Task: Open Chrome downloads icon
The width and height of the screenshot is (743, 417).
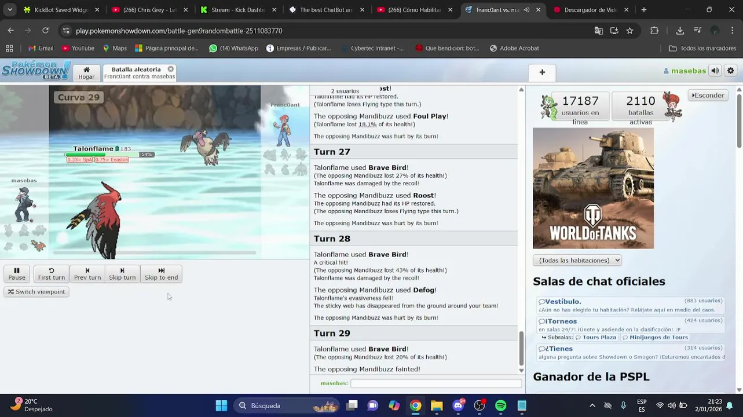Action: (x=680, y=31)
